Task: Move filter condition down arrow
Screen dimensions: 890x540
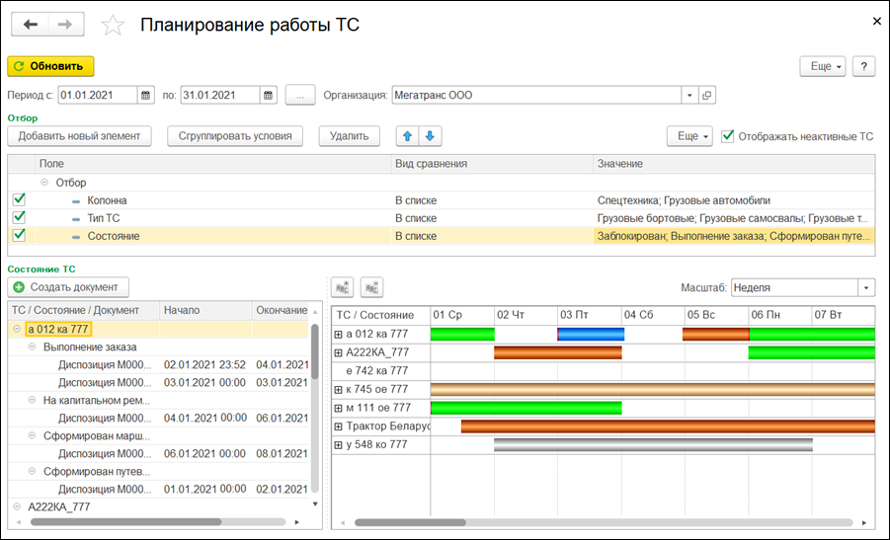Action: (430, 136)
